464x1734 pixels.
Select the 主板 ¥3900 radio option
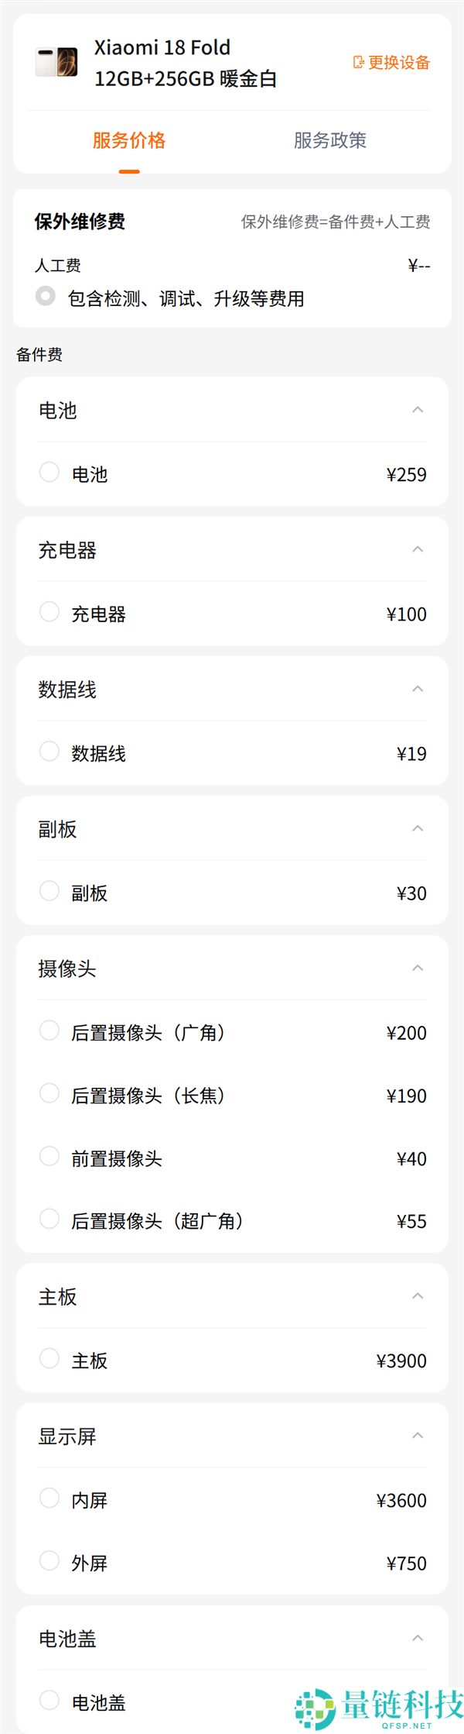49,1358
